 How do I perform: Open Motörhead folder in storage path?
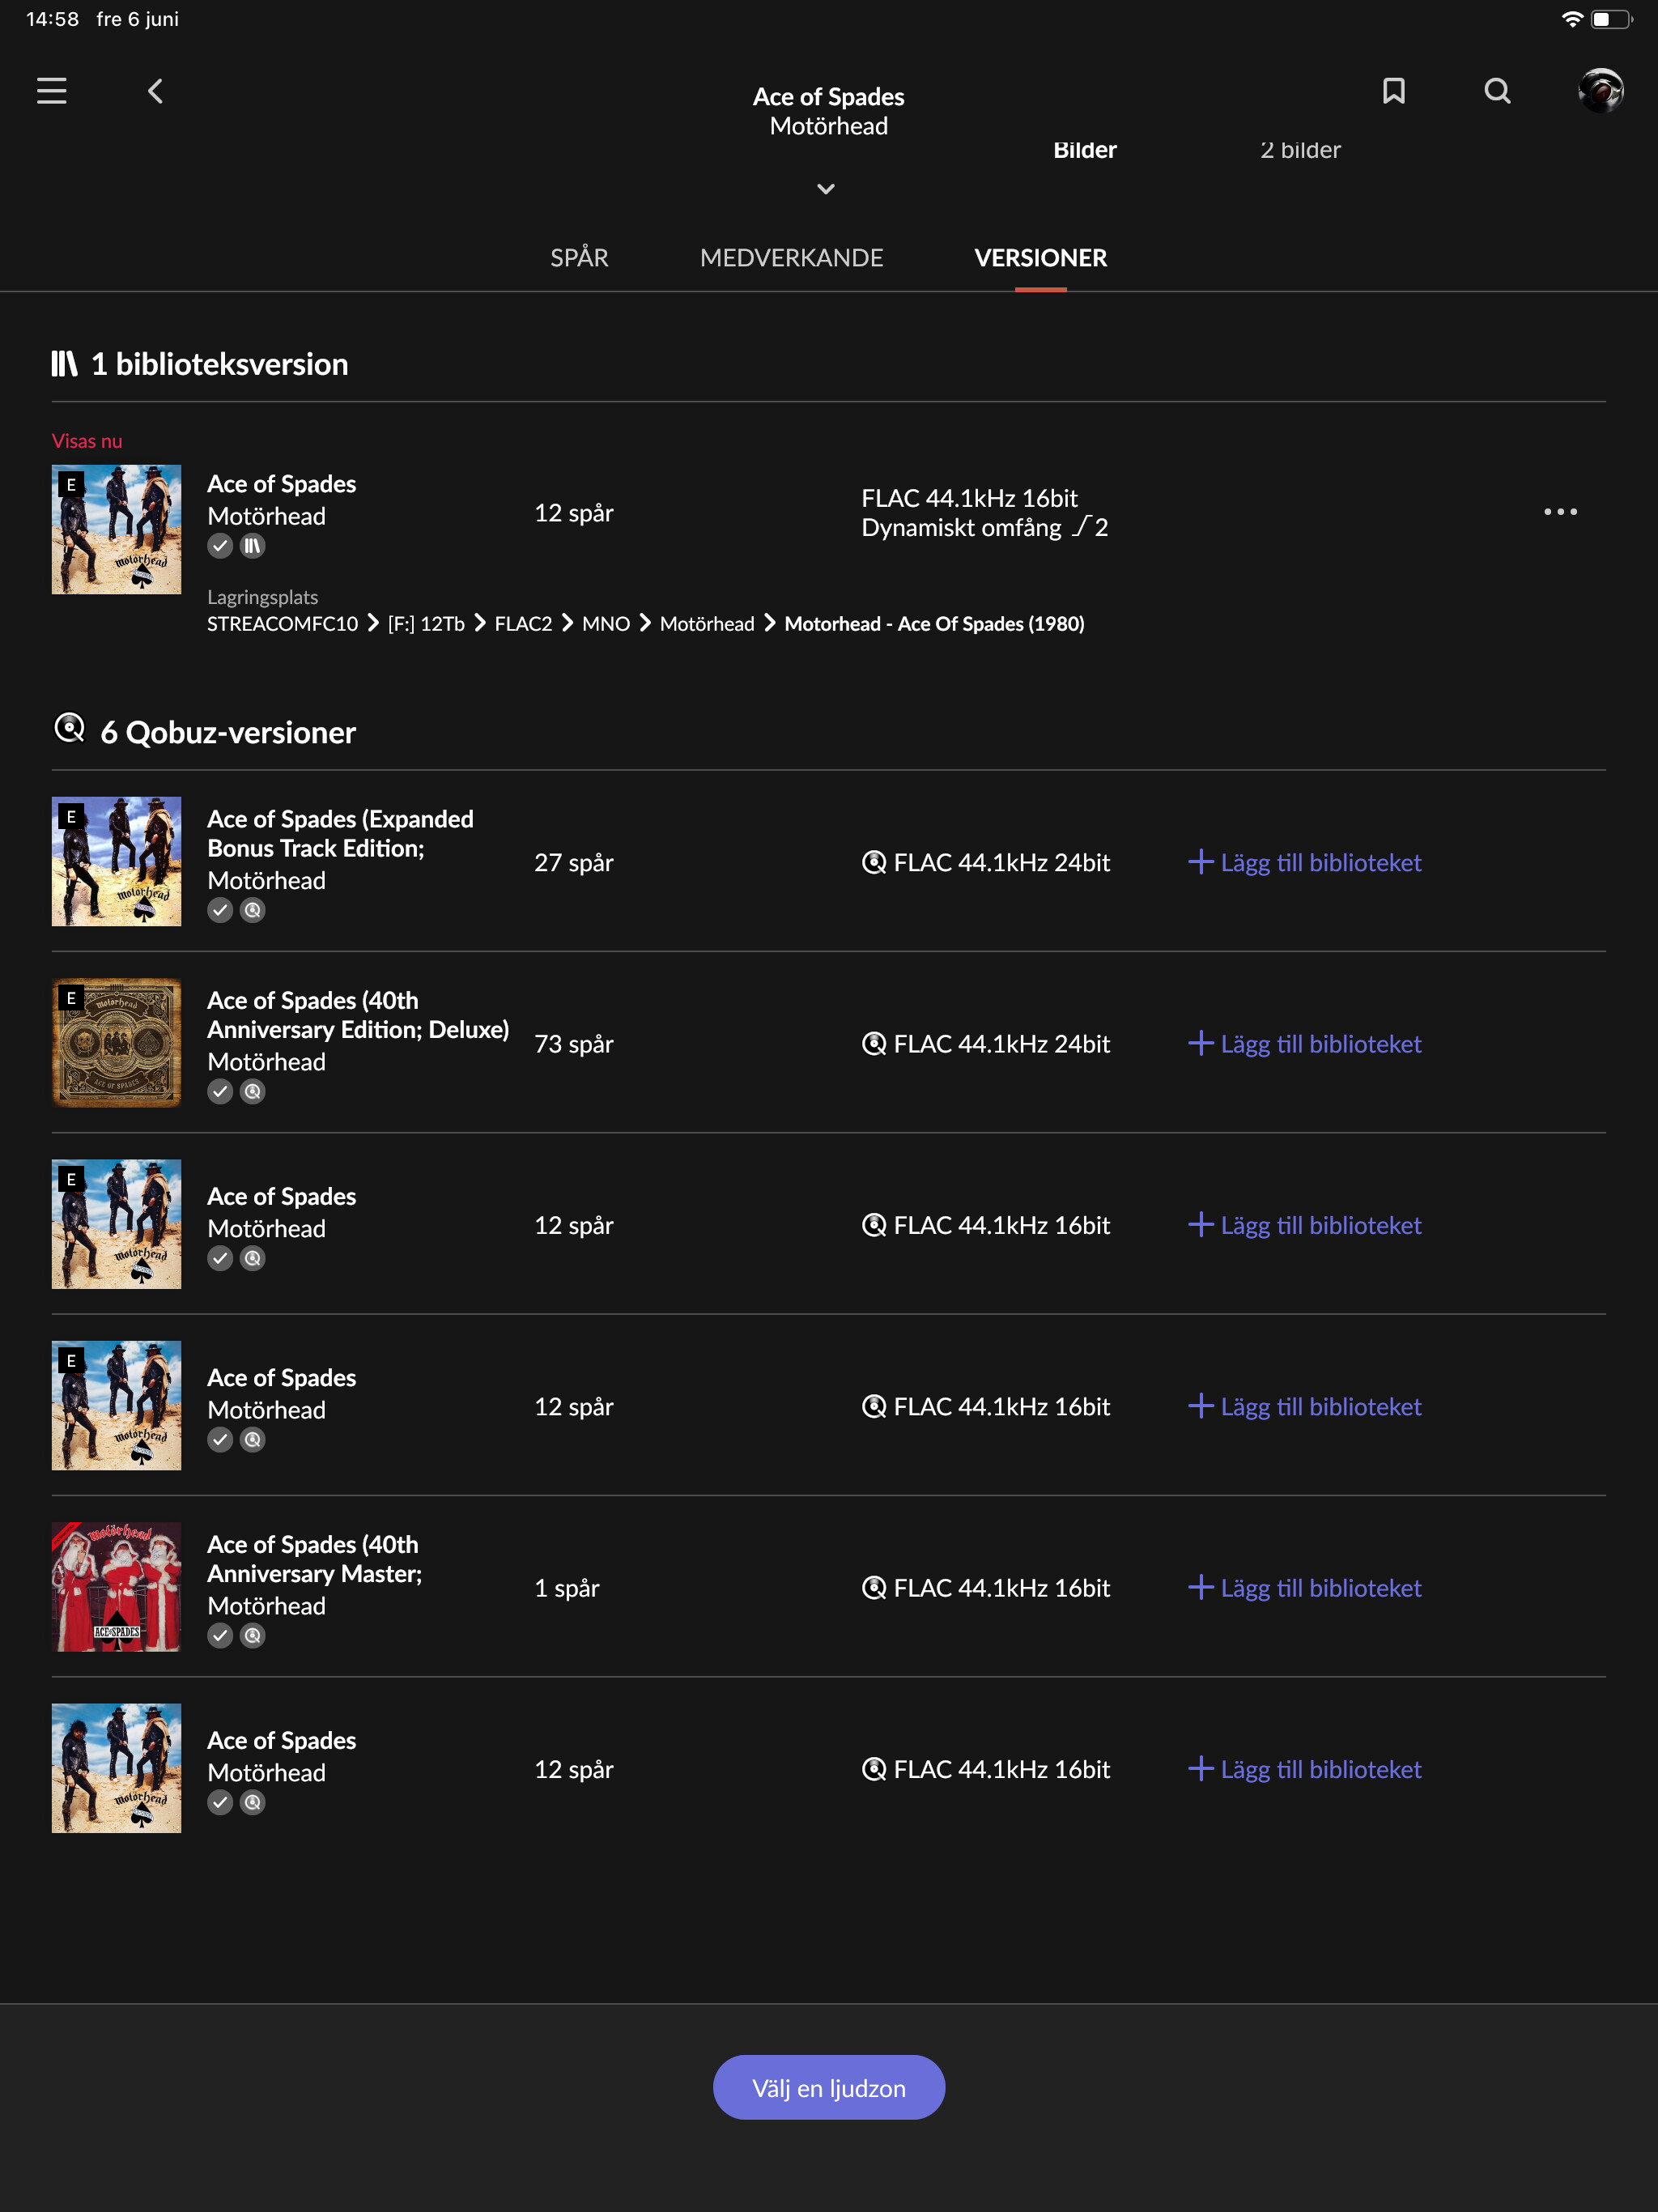tap(707, 624)
